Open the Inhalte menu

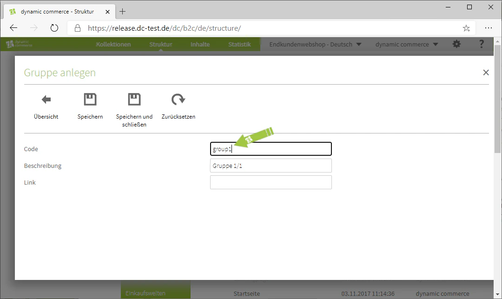coord(200,44)
